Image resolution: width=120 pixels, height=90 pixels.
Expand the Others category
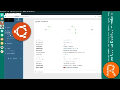tap(8, 41)
